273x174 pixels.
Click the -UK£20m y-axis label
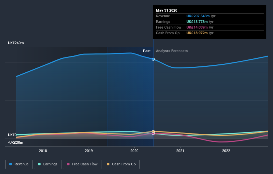click(x=16, y=142)
